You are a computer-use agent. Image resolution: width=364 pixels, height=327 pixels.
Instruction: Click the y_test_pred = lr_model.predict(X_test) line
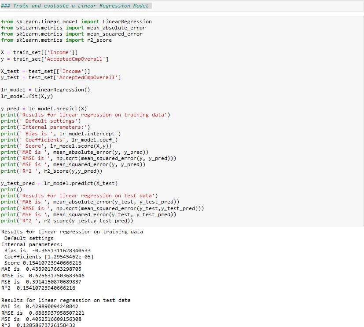click(x=59, y=183)
